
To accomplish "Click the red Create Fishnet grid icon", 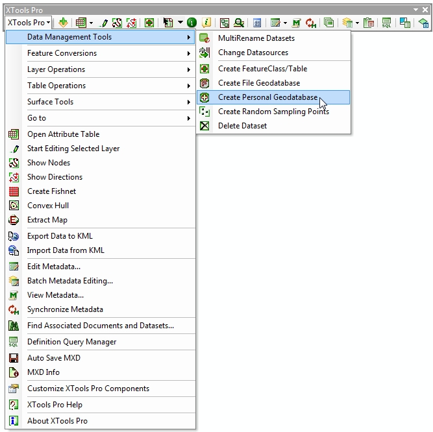I will (x=14, y=191).
